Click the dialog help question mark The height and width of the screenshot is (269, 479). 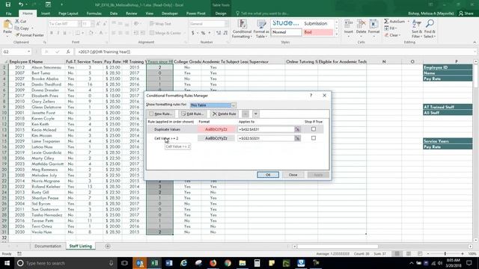point(311,96)
